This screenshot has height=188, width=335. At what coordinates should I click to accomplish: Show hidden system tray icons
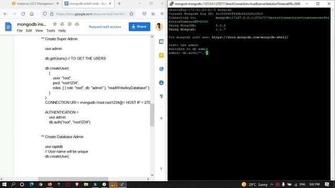pyautogui.click(x=272, y=184)
